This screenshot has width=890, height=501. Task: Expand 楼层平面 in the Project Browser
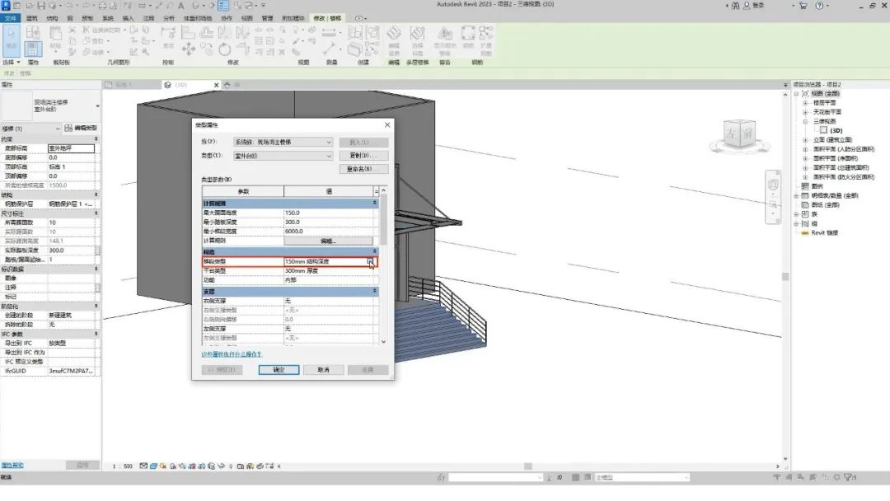[805, 103]
